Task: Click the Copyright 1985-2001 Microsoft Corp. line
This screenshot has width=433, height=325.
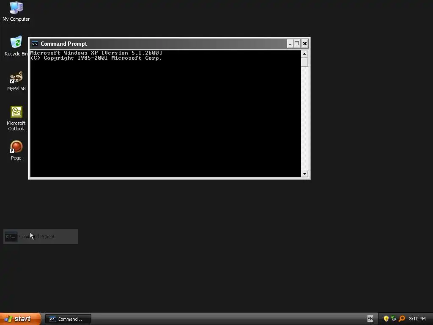Action: pyautogui.click(x=96, y=58)
